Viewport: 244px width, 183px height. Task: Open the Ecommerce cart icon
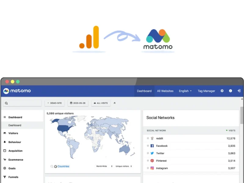[5, 160]
